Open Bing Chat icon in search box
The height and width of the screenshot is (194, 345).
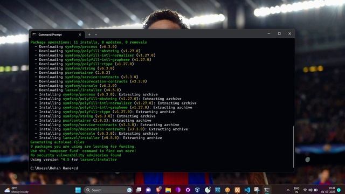pos(129,190)
